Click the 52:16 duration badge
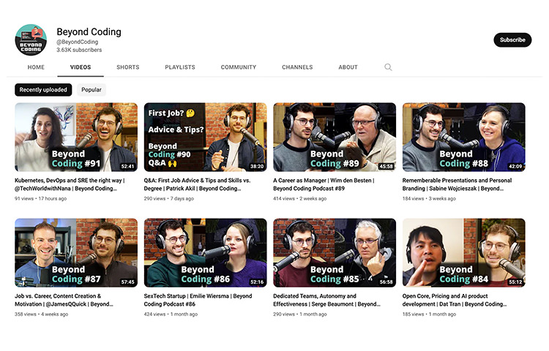 coord(257,282)
